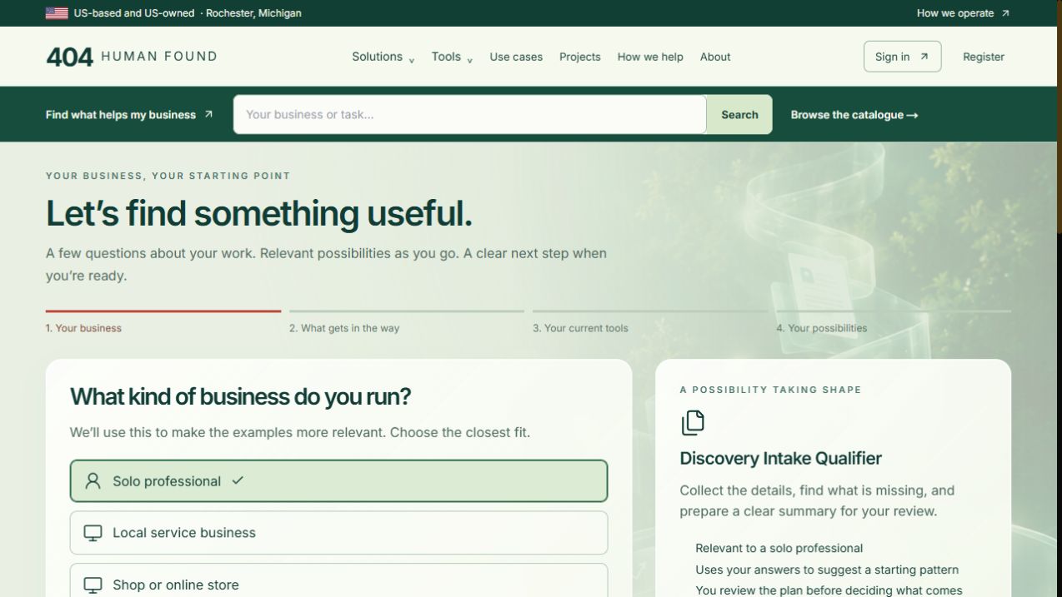Image resolution: width=1062 pixels, height=597 pixels.
Task: Click arrow icon next to Find what helps my business
Action: tap(208, 114)
